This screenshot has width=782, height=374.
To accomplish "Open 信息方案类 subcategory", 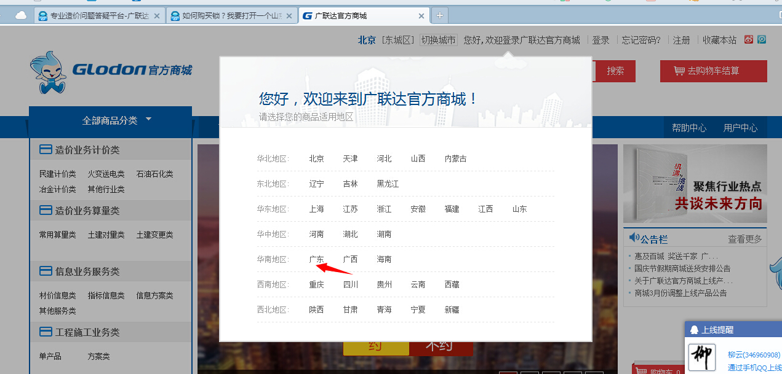I will [x=154, y=295].
